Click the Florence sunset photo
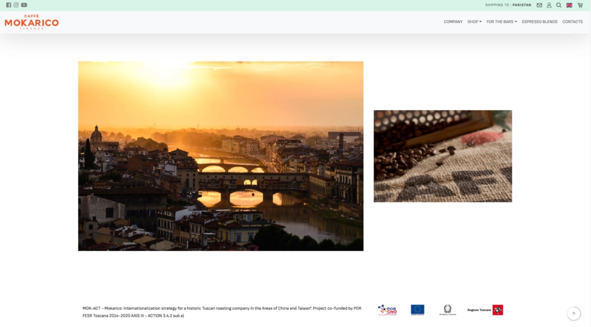This screenshot has height=327, width=591. (x=221, y=156)
